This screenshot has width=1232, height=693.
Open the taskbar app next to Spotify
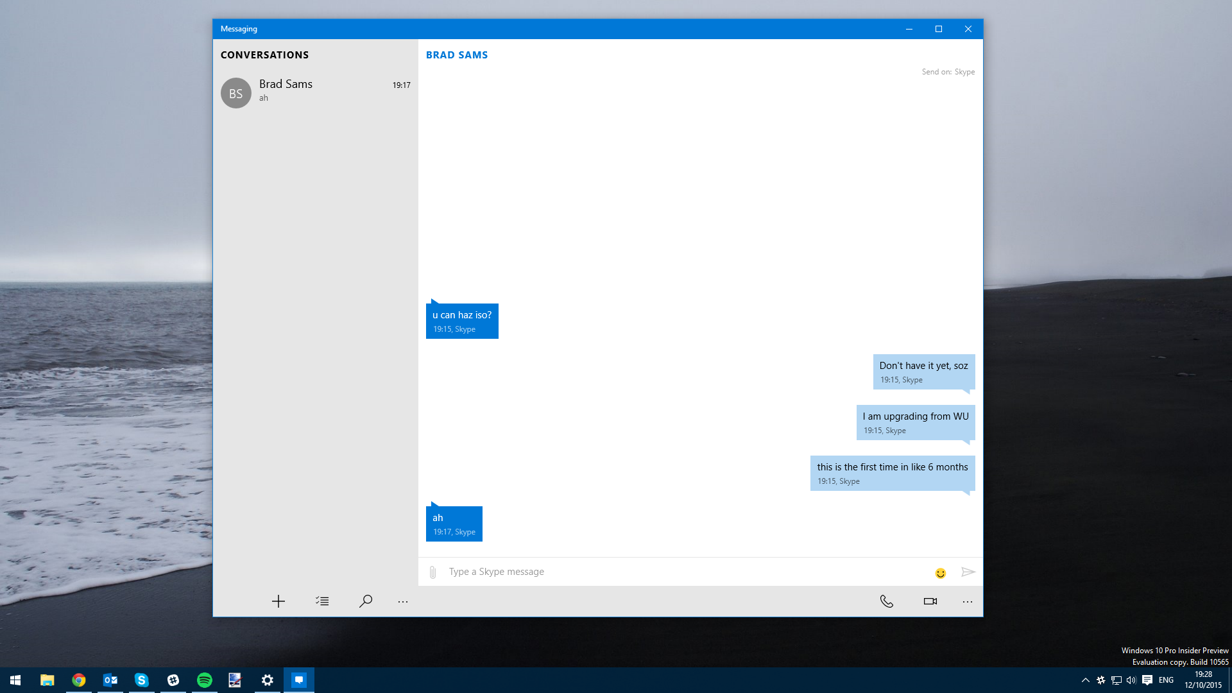pos(235,680)
